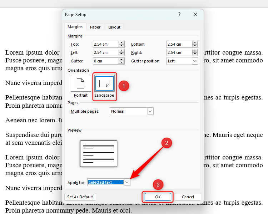Screen dimensions: 268x214
Task: Switch to the Margins tab
Action: point(75,27)
